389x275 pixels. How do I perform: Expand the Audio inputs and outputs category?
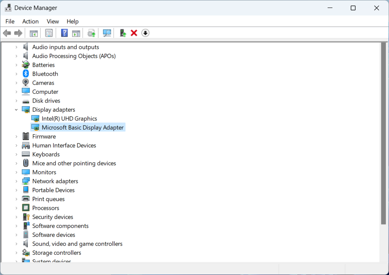16,47
